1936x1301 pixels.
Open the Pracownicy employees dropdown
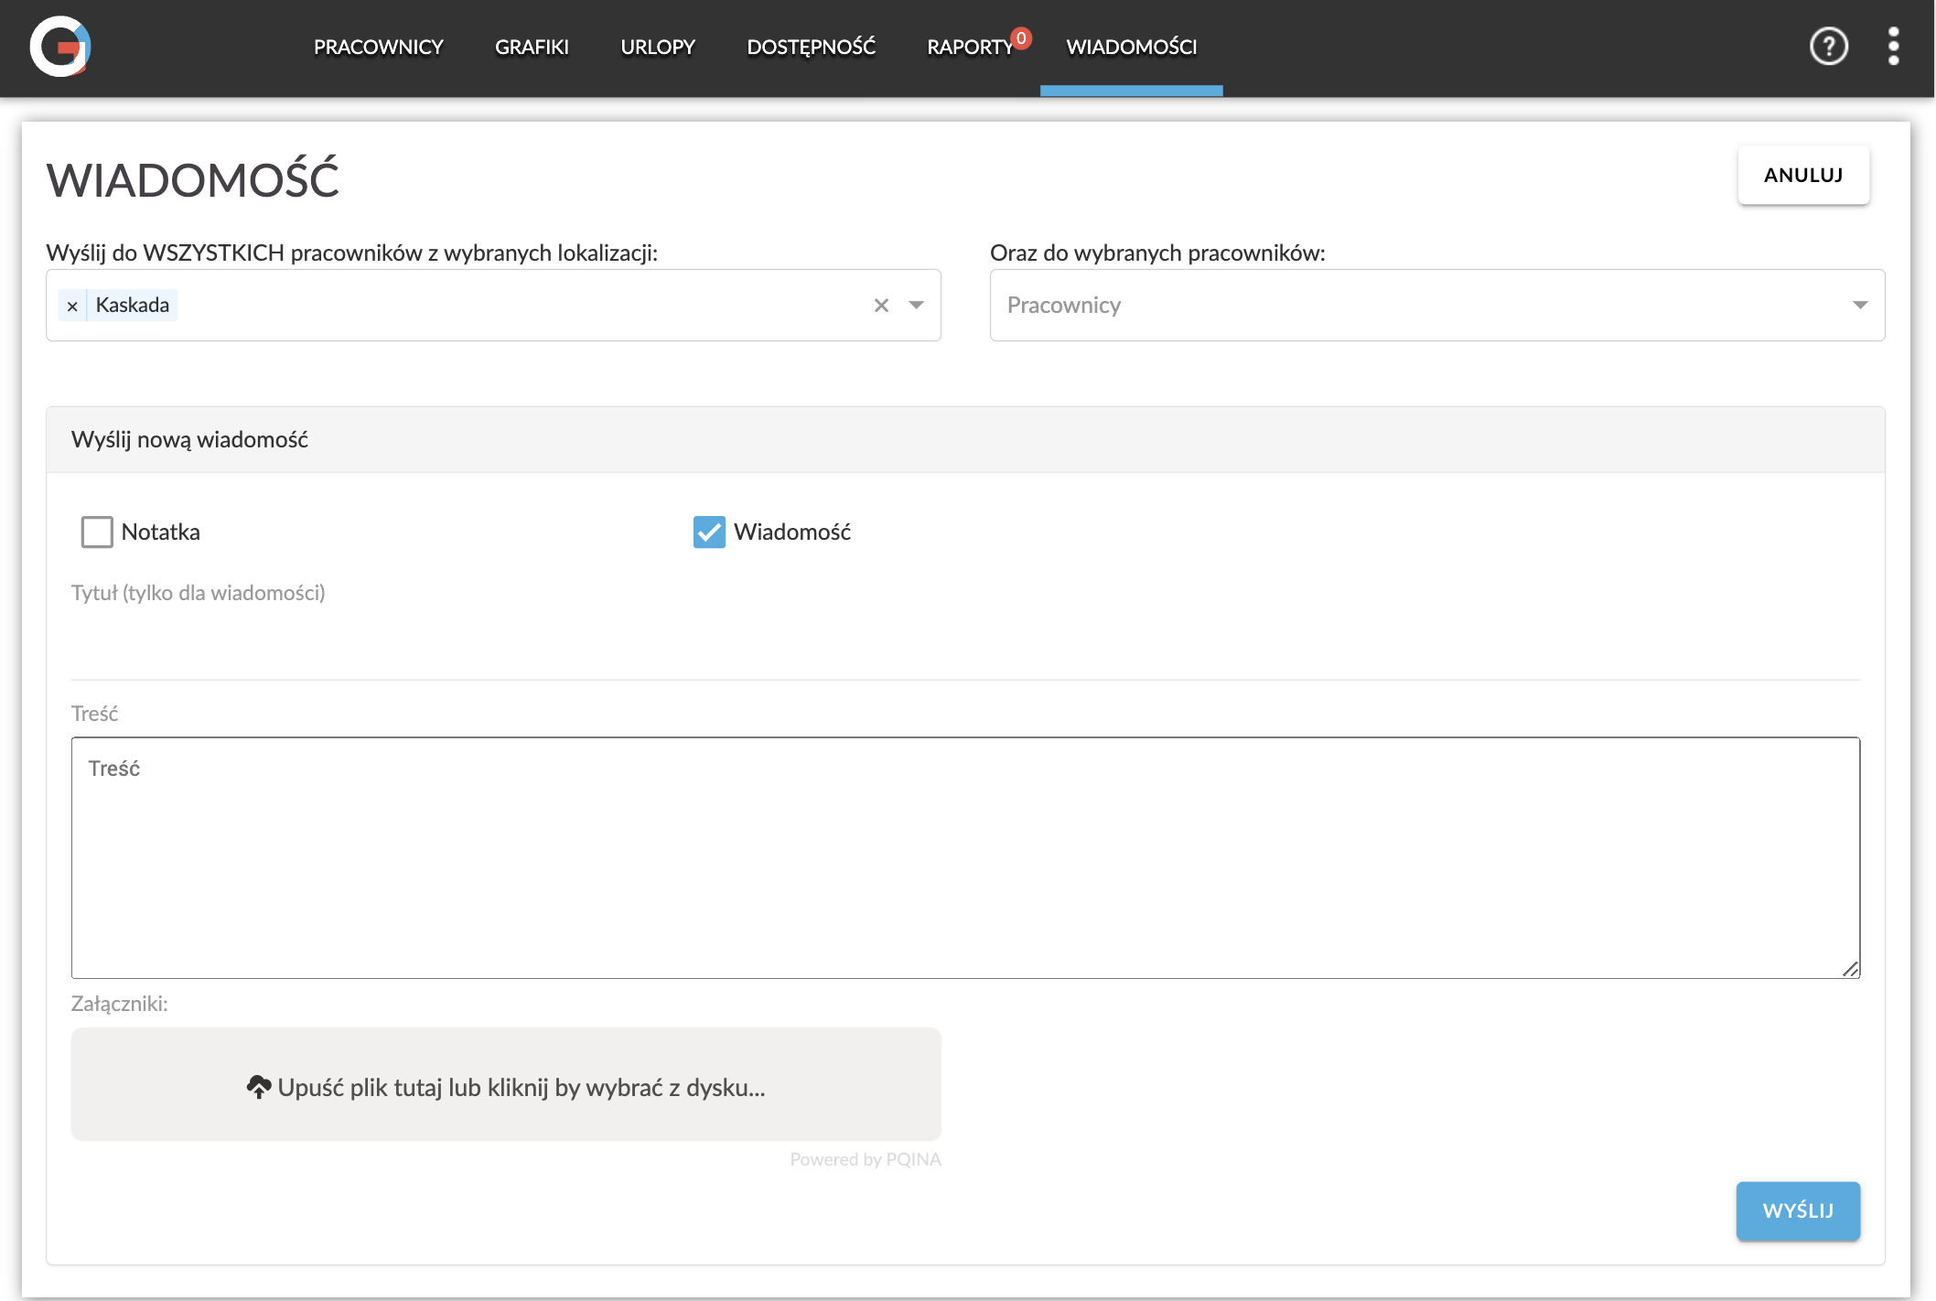click(1436, 306)
